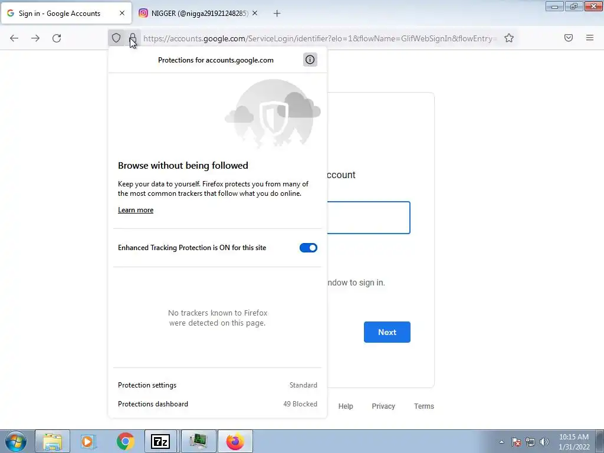Go forward with the forward arrow

click(35, 38)
